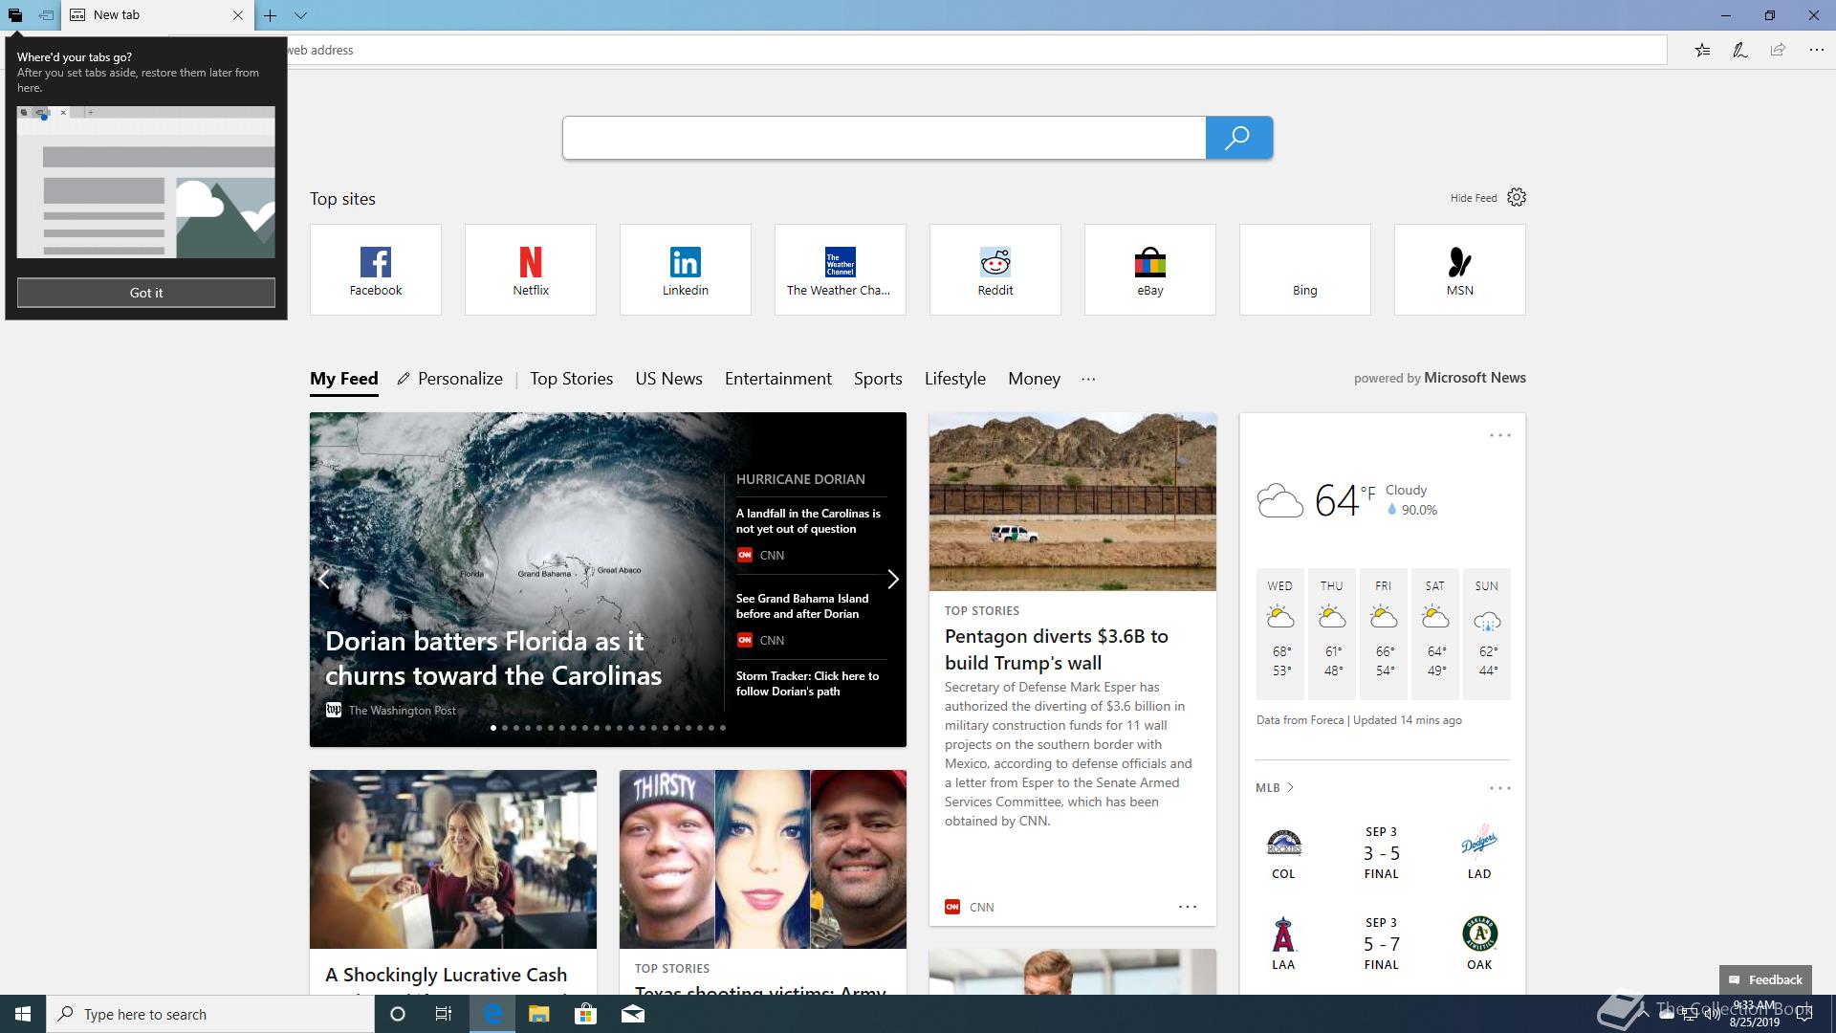This screenshot has height=1033, width=1836.
Task: Open a new tab with plus button
Action: click(x=271, y=15)
